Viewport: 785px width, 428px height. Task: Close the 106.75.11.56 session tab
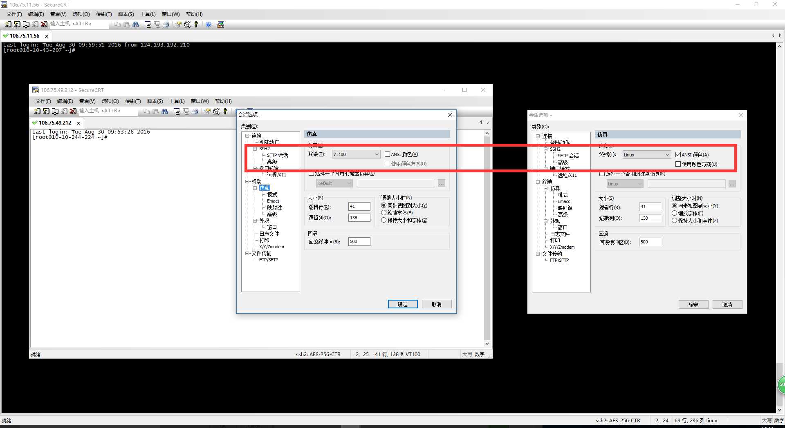click(x=47, y=36)
